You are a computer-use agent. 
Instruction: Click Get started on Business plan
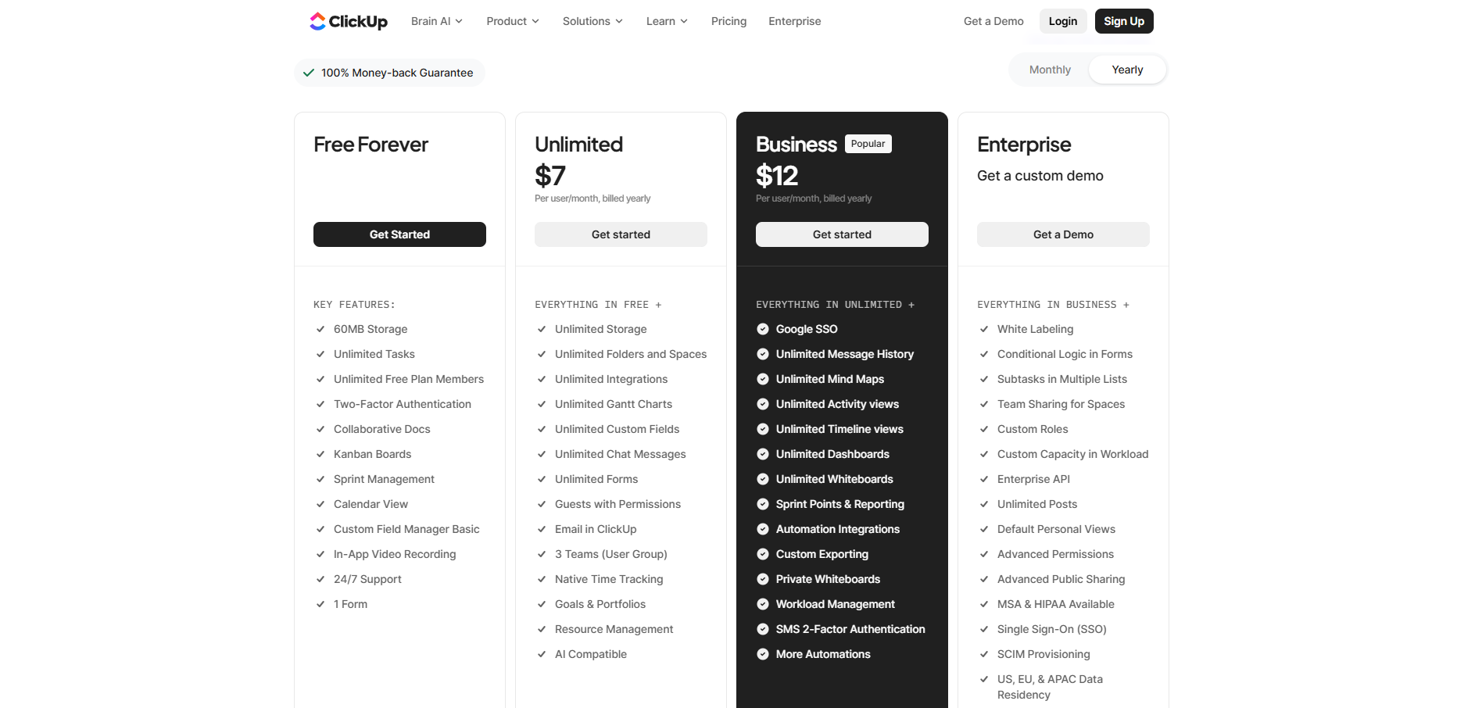click(x=842, y=234)
